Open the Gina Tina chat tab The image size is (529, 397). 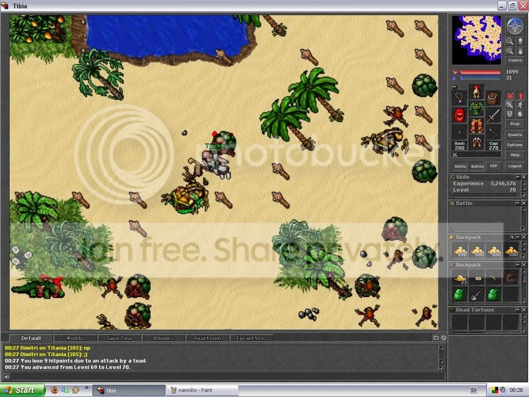click(x=119, y=338)
